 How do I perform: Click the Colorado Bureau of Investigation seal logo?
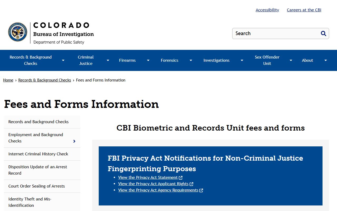click(18, 32)
